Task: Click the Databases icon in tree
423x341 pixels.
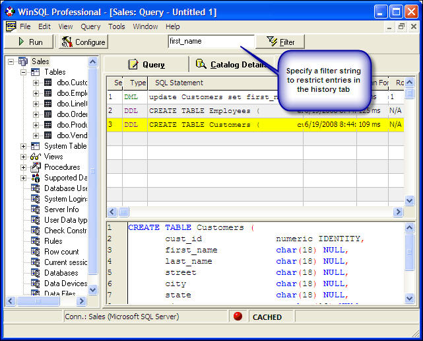Action: (x=36, y=272)
